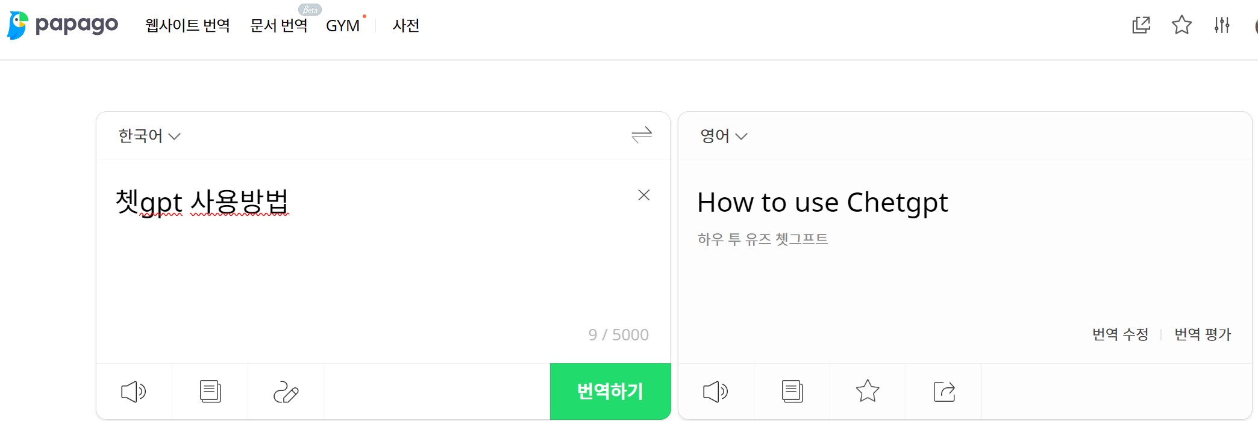Share the translation result

point(944,391)
